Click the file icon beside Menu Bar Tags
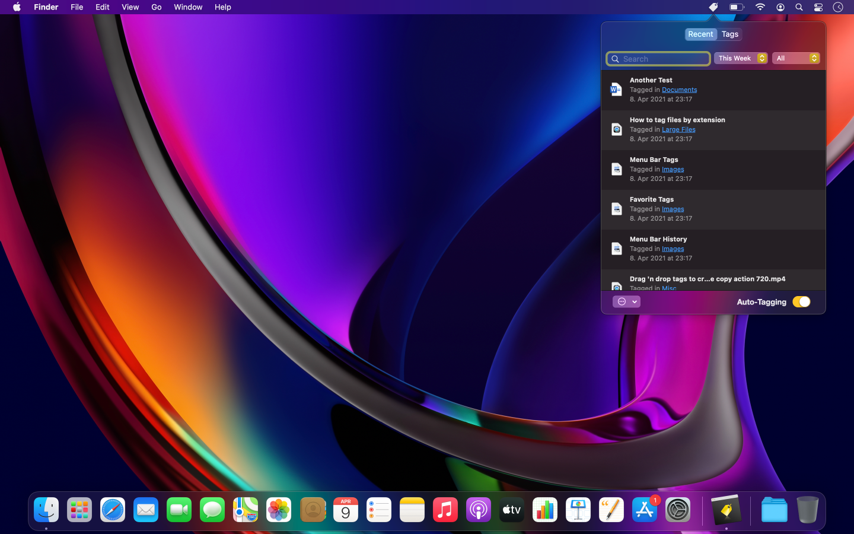Image resolution: width=854 pixels, height=534 pixels. click(x=616, y=169)
